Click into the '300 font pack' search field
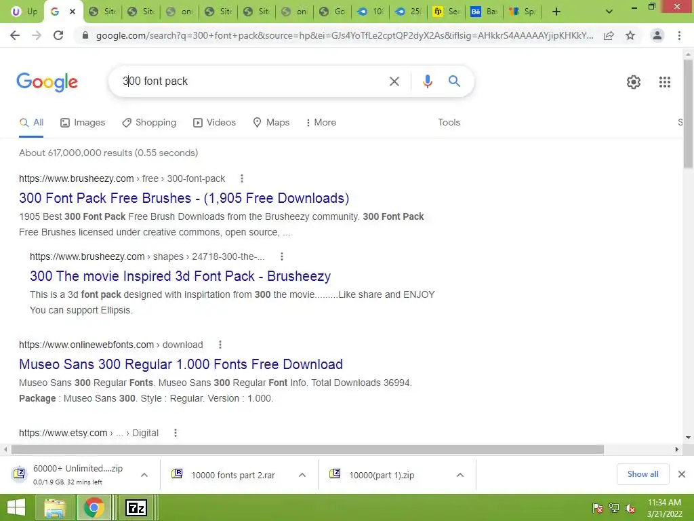Screen dimensions: 694x521 (252, 81)
